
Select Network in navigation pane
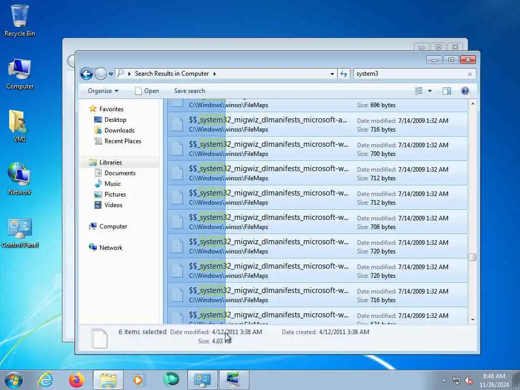pyautogui.click(x=111, y=248)
